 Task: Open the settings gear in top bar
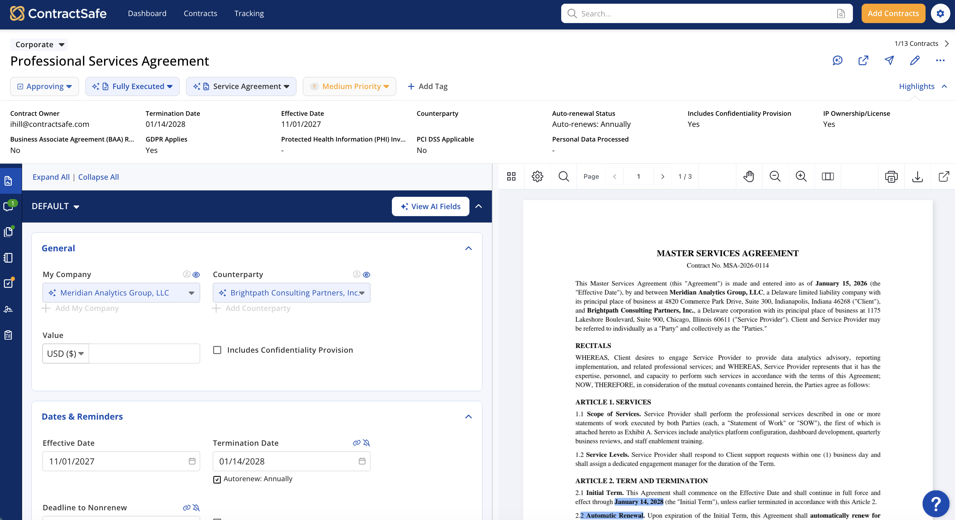(940, 13)
